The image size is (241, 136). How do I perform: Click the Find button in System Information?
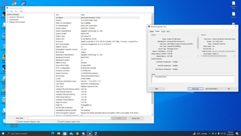[x=119, y=118]
